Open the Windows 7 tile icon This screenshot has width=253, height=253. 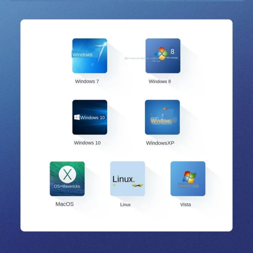click(x=90, y=56)
